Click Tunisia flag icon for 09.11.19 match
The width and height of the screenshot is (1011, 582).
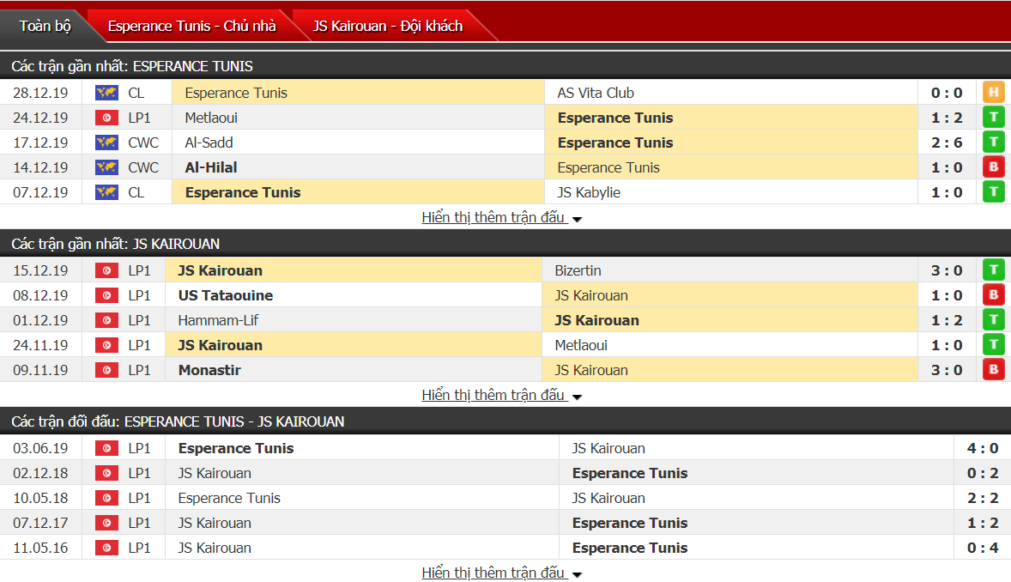coord(106,370)
